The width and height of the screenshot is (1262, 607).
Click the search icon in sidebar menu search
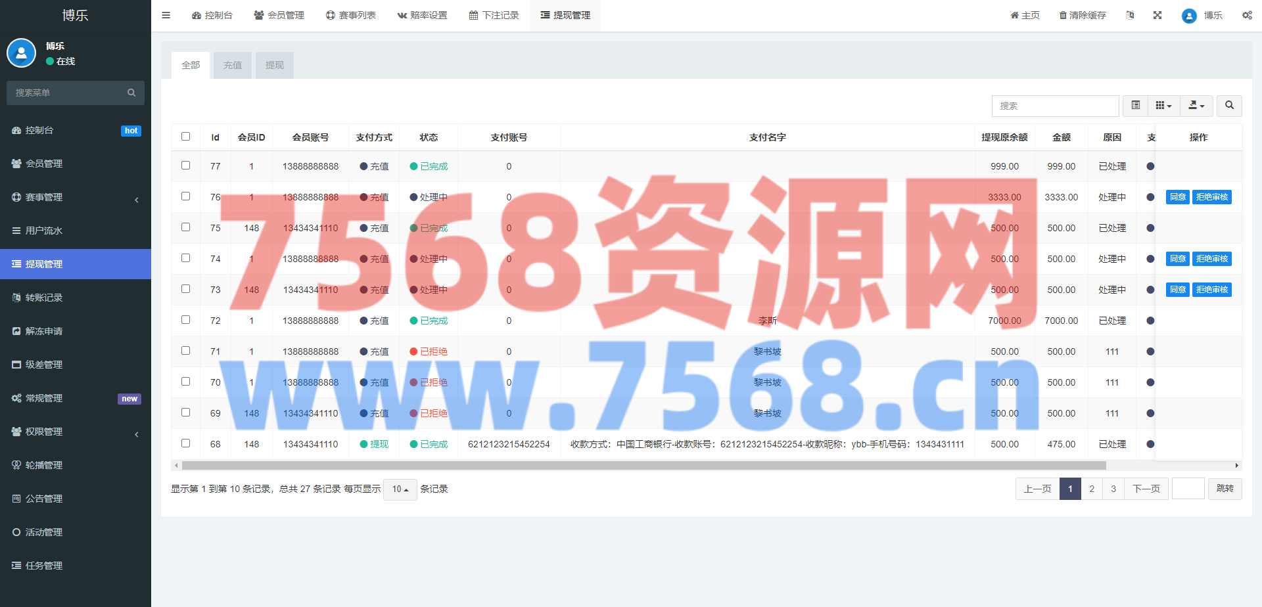pyautogui.click(x=131, y=93)
